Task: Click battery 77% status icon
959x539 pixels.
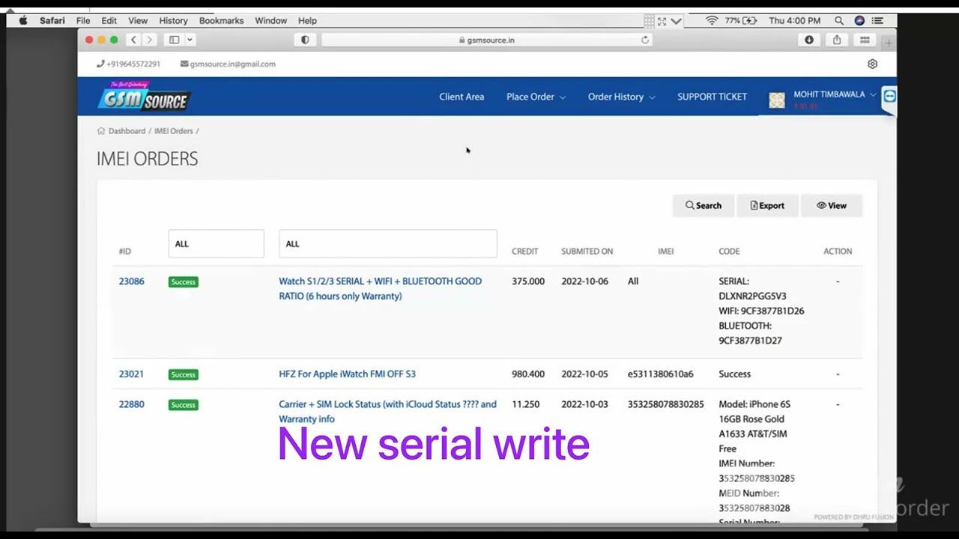Action: [x=741, y=21]
